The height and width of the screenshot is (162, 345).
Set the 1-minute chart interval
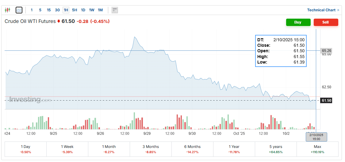(x=32, y=10)
